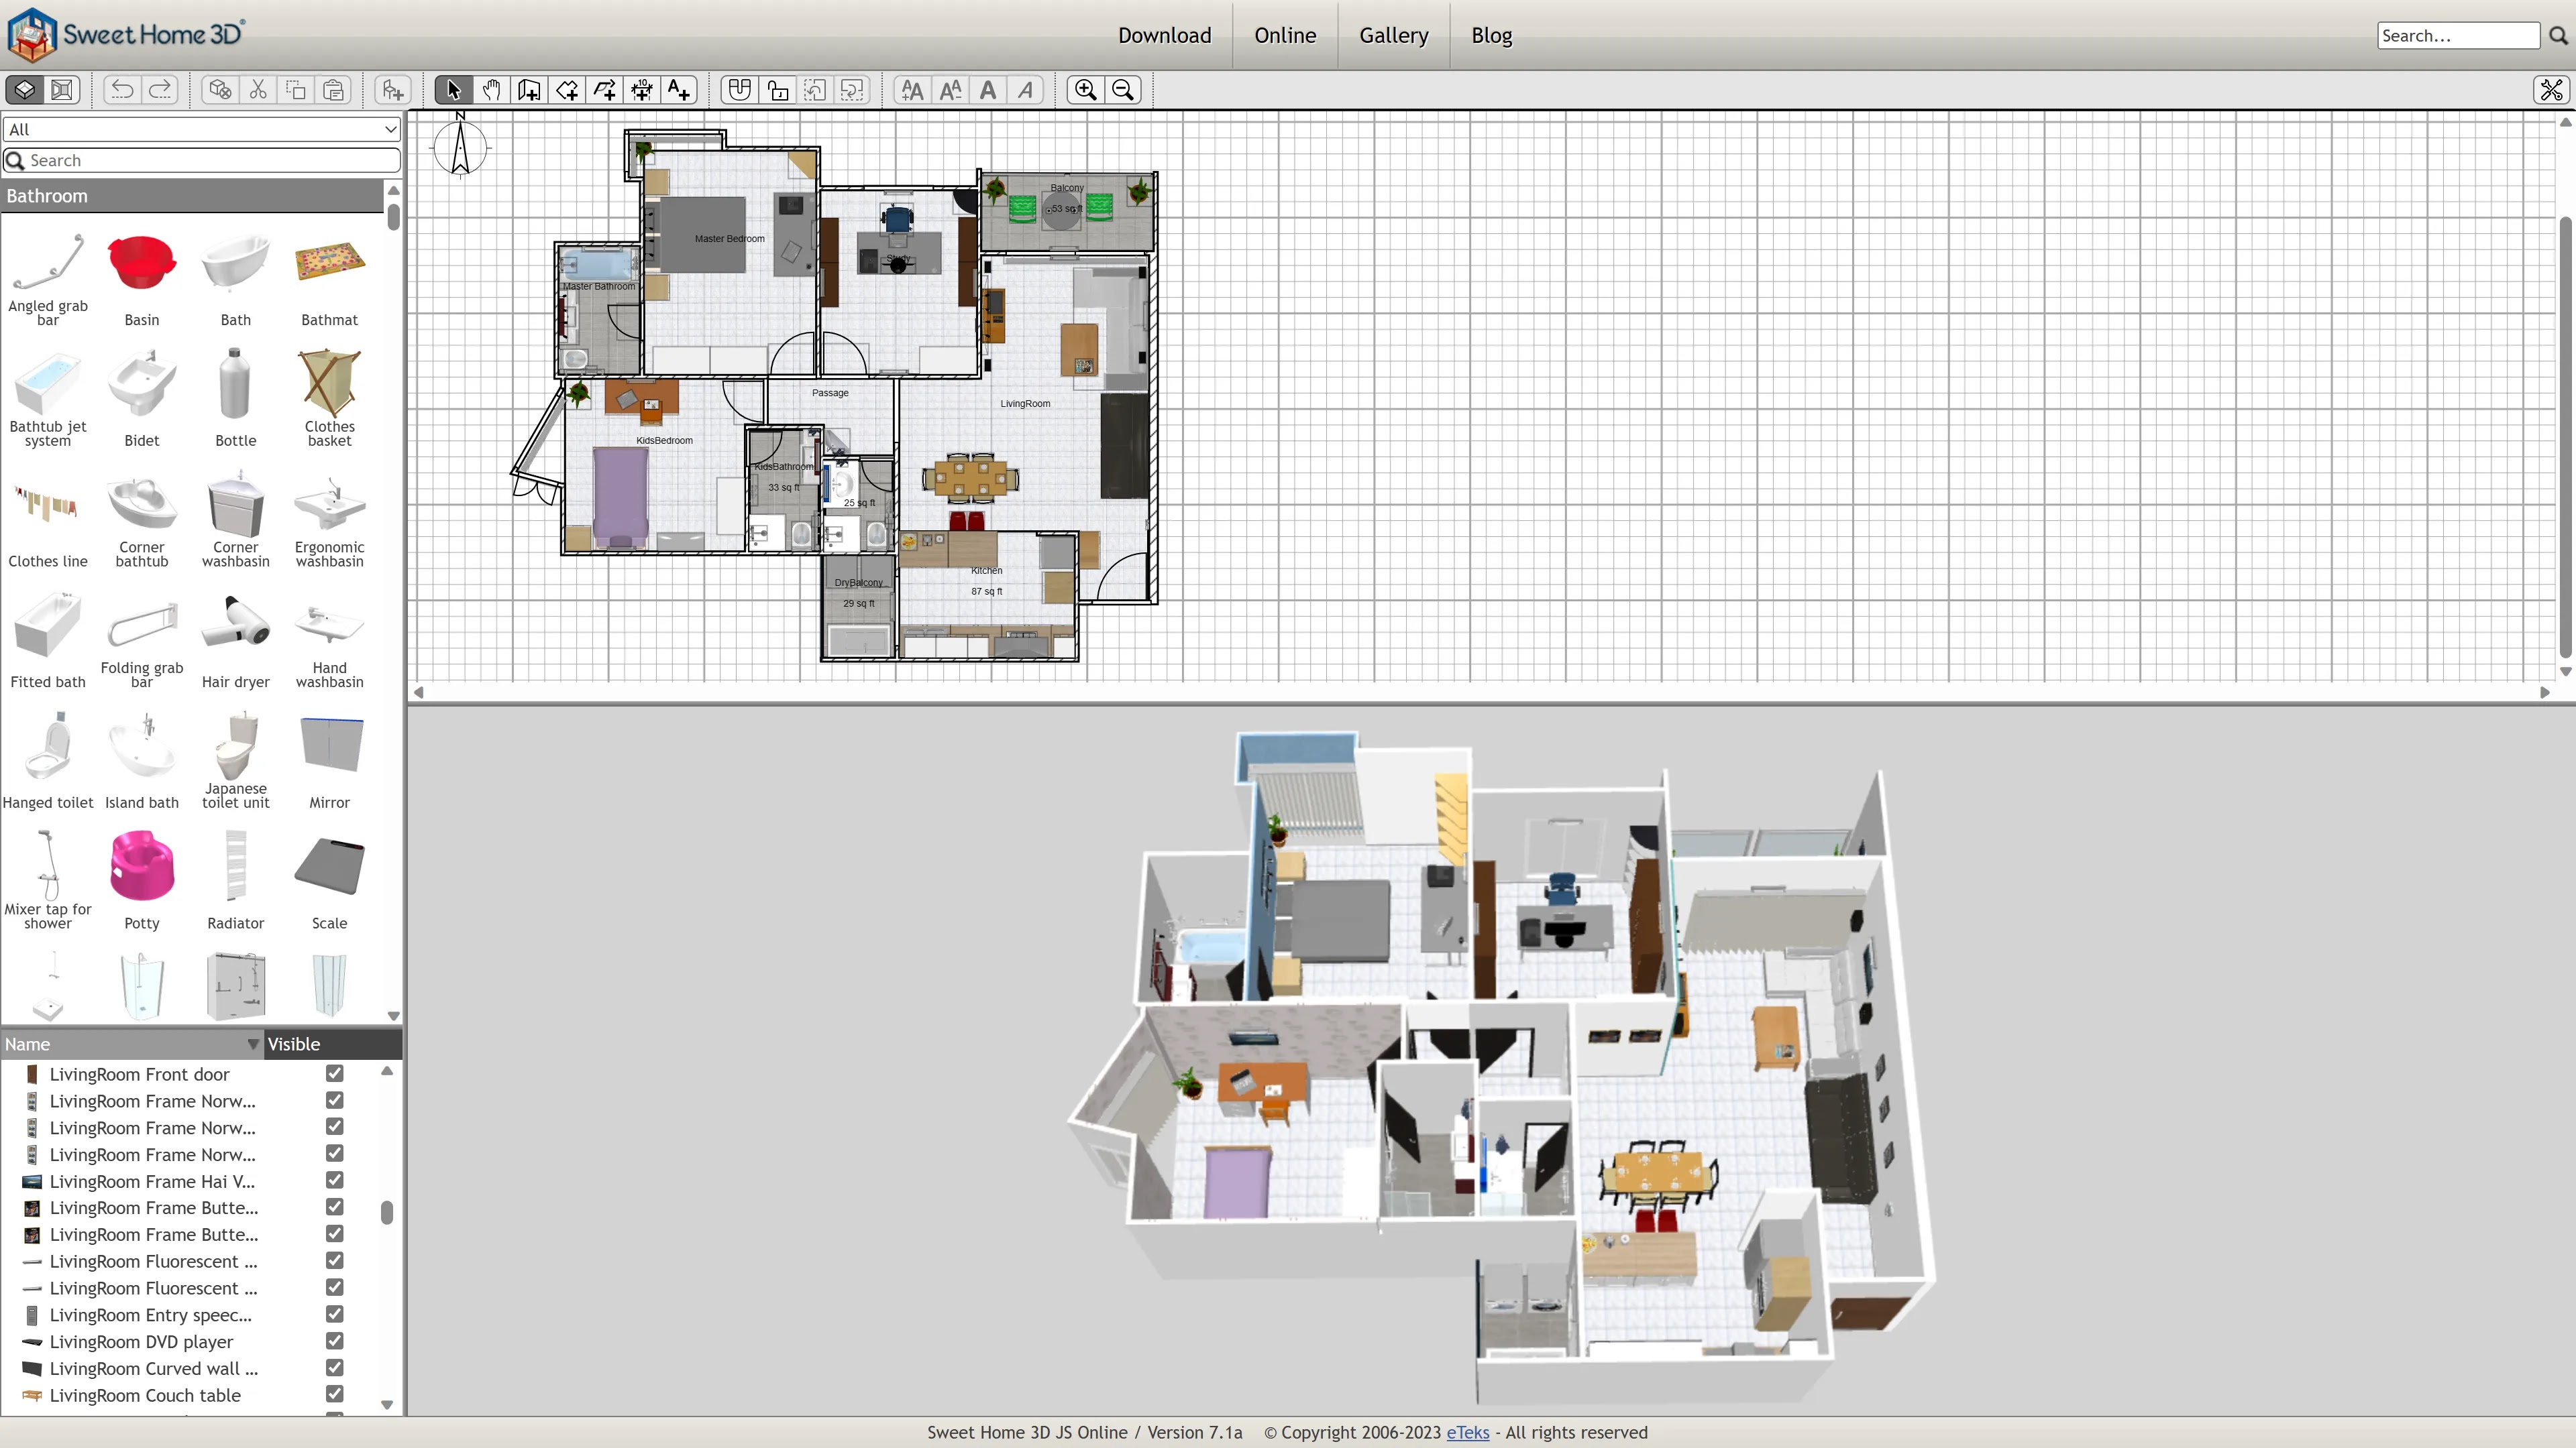Open the Download menu item
The height and width of the screenshot is (1448, 2576).
1164,35
